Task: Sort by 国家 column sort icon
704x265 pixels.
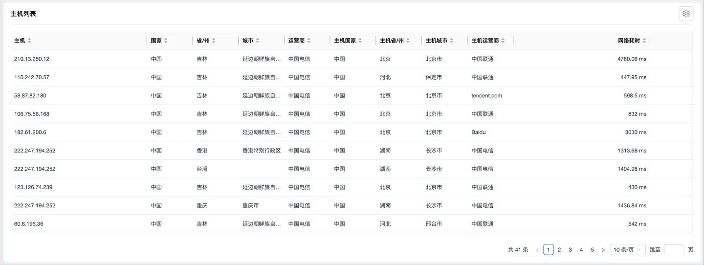Action: coord(166,41)
